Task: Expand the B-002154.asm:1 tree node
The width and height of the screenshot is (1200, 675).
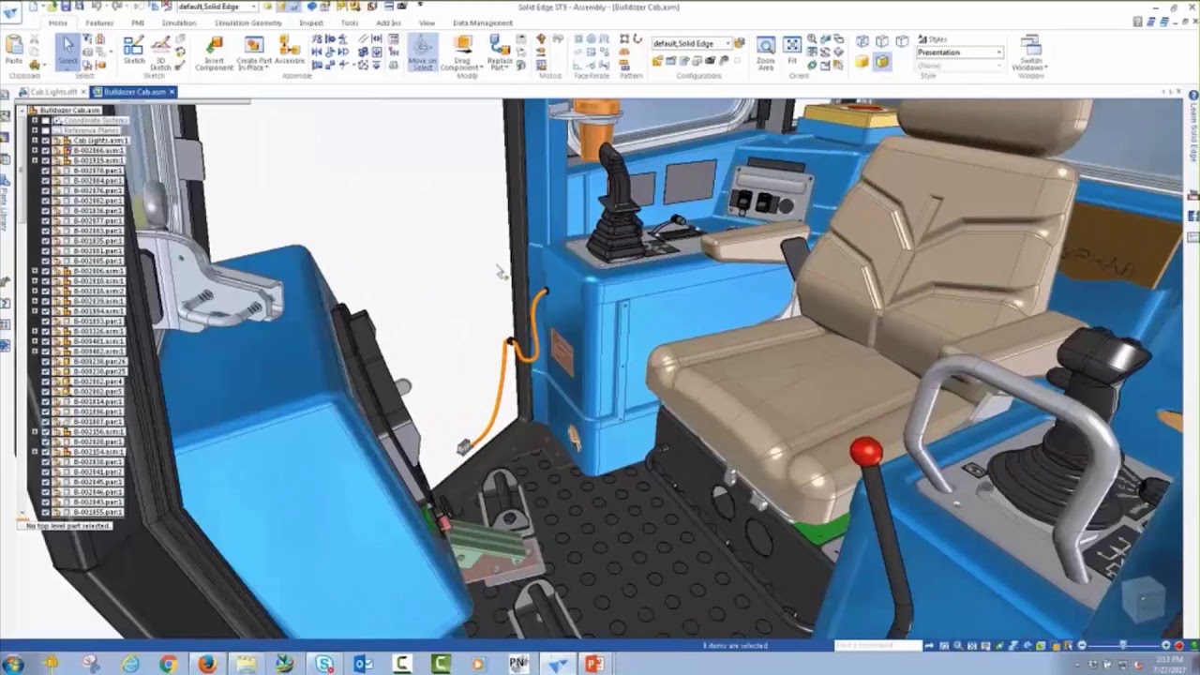Action: (x=35, y=452)
